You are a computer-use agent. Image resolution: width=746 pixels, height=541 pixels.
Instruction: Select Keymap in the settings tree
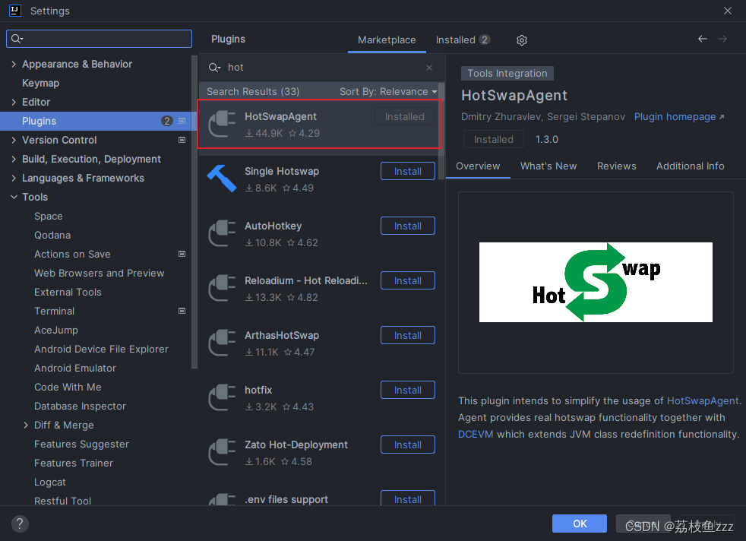pyautogui.click(x=40, y=83)
